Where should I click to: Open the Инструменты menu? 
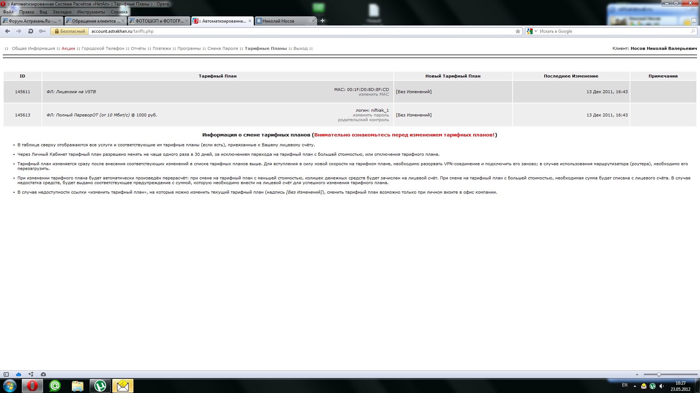91,12
